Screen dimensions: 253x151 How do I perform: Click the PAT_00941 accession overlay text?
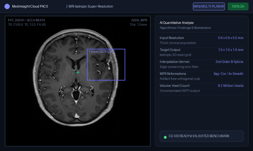pos(27,20)
